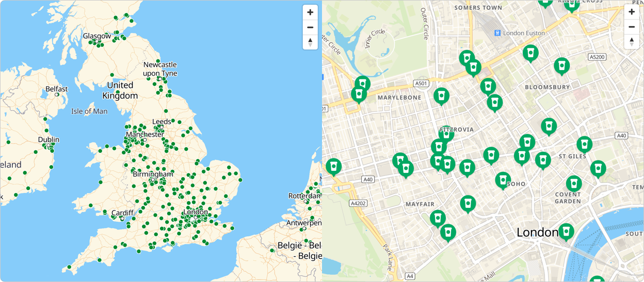
Task: Select the store marker in Mayfair
Action: point(468,203)
